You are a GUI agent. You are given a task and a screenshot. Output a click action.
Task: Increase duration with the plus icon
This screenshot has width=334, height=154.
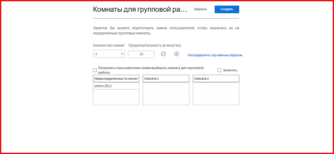pos(177,54)
